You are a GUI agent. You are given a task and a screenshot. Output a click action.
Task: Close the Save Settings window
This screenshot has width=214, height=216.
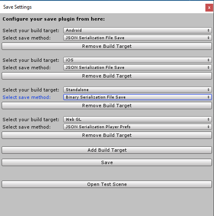tap(209, 8)
